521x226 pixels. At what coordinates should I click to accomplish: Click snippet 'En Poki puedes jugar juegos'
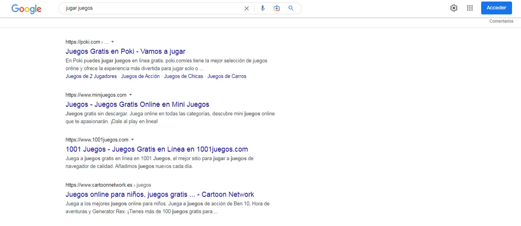98,61
